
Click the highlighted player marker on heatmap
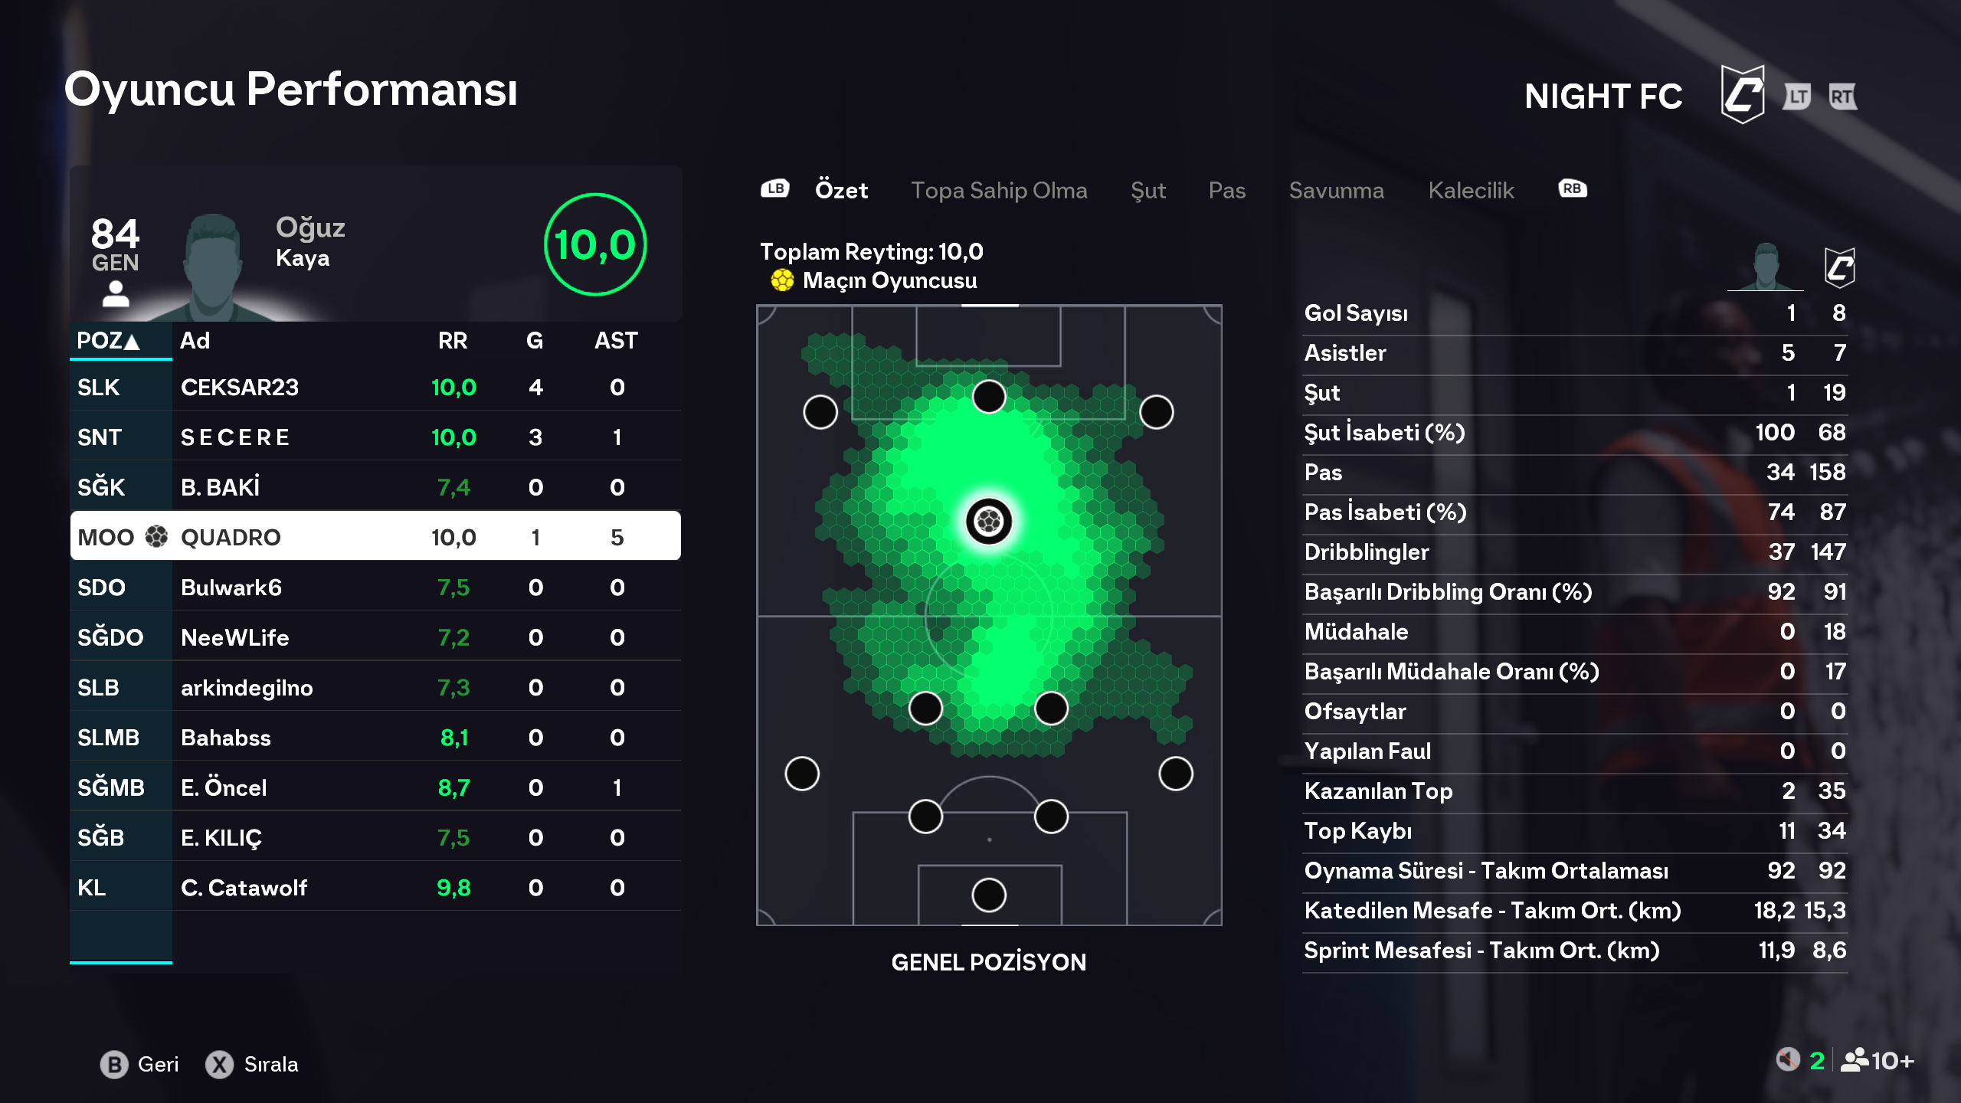[989, 522]
